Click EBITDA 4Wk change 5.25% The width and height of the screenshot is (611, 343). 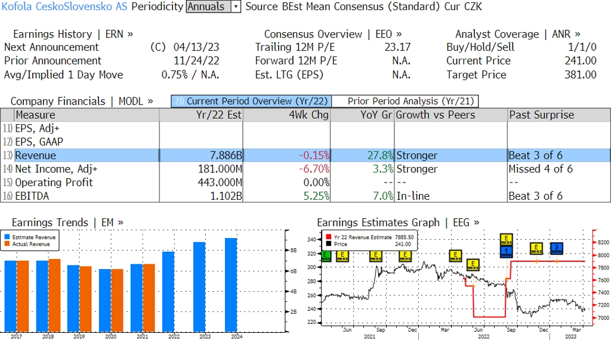tap(316, 196)
